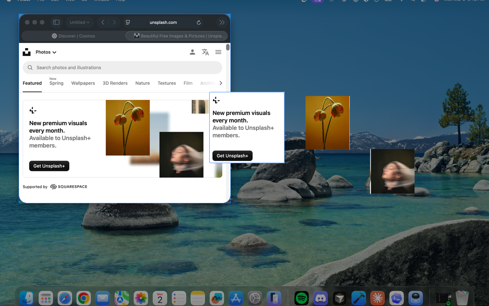Open Notes from the dock
Viewport: 489px width, 306px height.
(198, 298)
